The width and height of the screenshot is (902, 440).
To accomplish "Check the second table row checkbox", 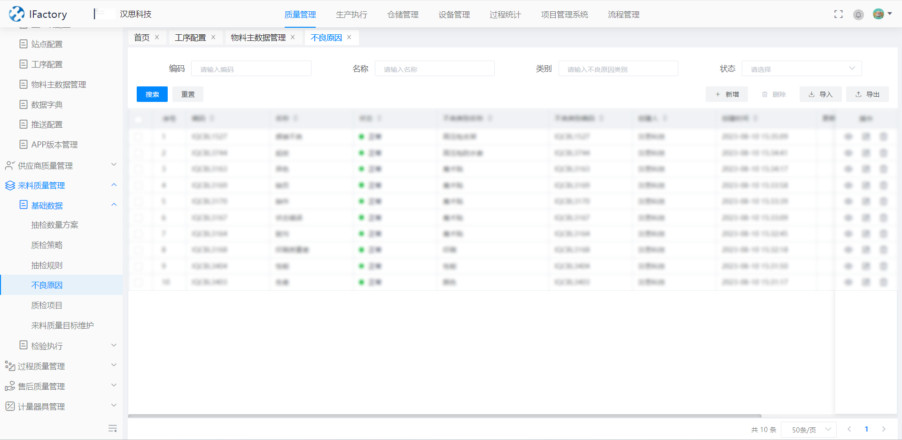I will pyautogui.click(x=139, y=153).
